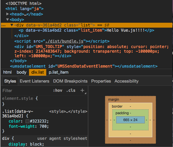
Task: Collapse the body element triangle
Action: [7, 20]
